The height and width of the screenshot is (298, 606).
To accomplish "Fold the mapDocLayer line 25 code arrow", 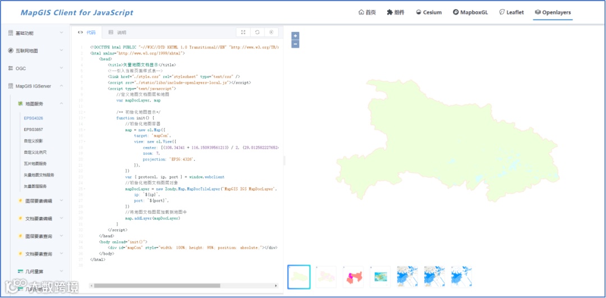I will [85, 189].
